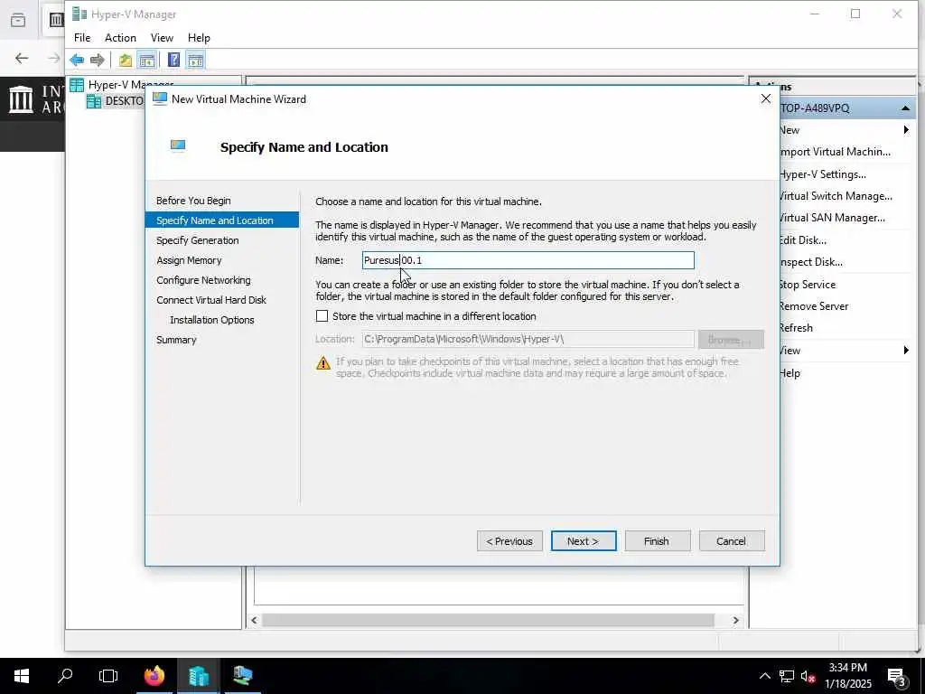Switch to Firefox from the taskbar
The image size is (925, 694).
coord(154,676)
